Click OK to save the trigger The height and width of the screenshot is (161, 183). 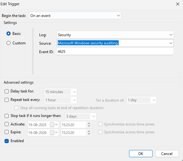(x=141, y=153)
